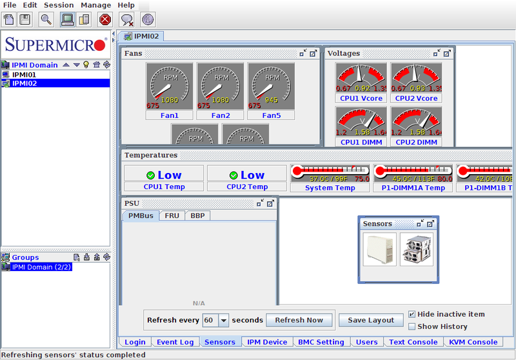516x360 pixels.
Task: Click the IPMI Domain refresh icon
Action: pyautogui.click(x=106, y=65)
